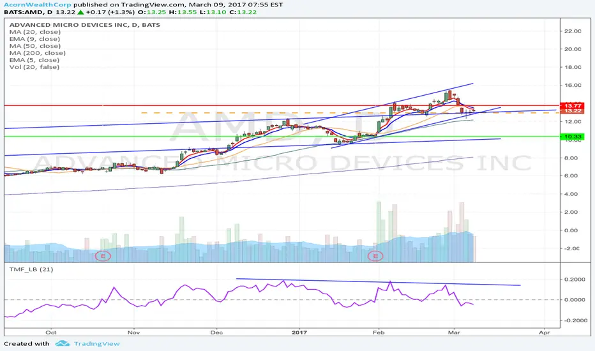Click the green up-triangle change icon

tap(80, 12)
